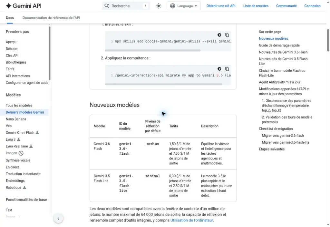Open the Communauté link

click(286, 6)
